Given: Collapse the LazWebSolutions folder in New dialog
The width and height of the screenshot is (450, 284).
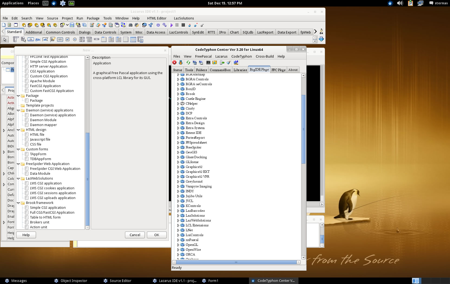Looking at the screenshot, I should [x=18, y=179].
